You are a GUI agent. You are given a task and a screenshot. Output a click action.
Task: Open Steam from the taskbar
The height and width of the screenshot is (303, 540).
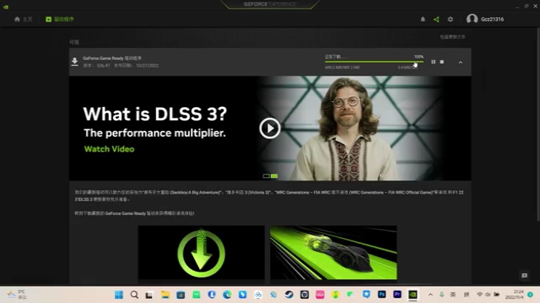[x=289, y=295]
